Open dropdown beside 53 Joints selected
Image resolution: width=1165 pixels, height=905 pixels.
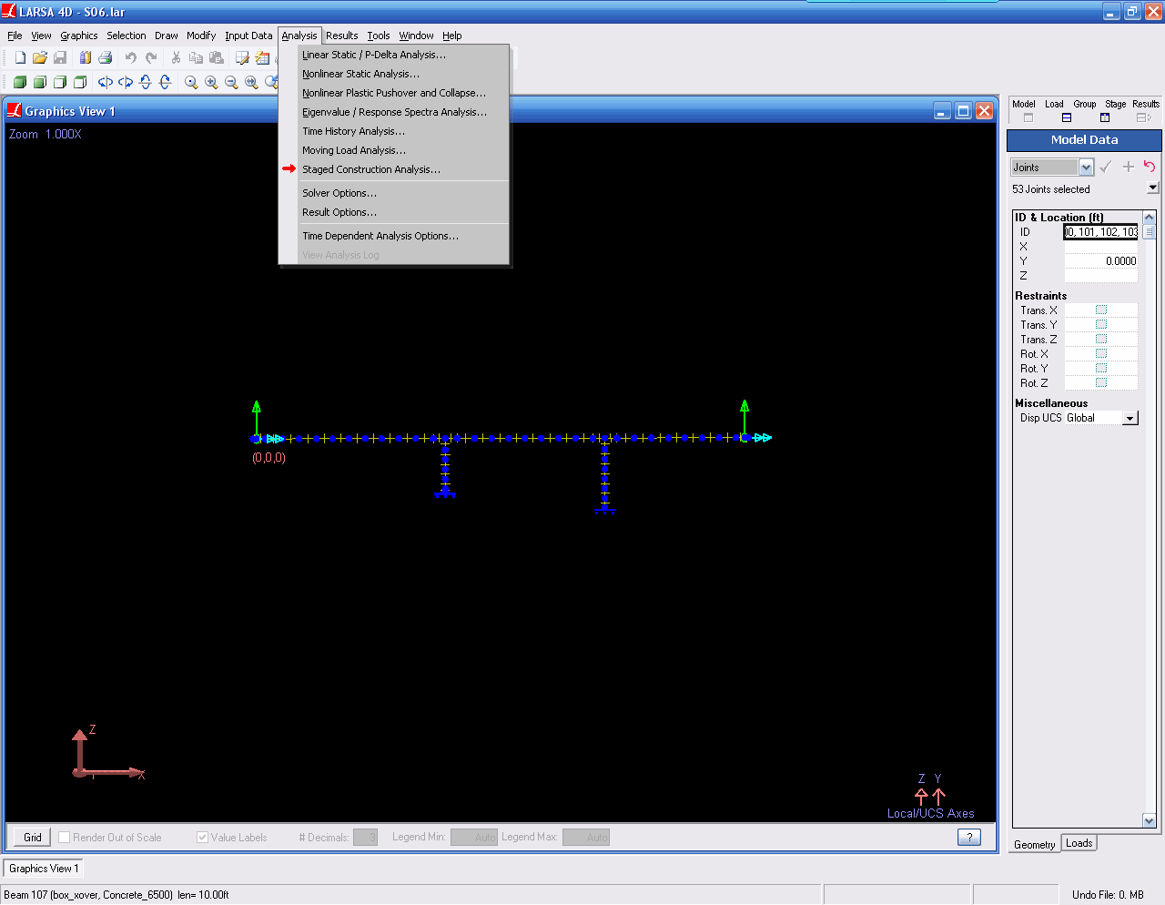tap(1153, 188)
